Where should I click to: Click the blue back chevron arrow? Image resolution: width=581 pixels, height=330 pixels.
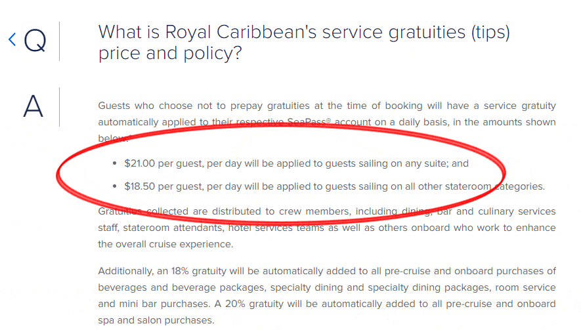(12, 39)
